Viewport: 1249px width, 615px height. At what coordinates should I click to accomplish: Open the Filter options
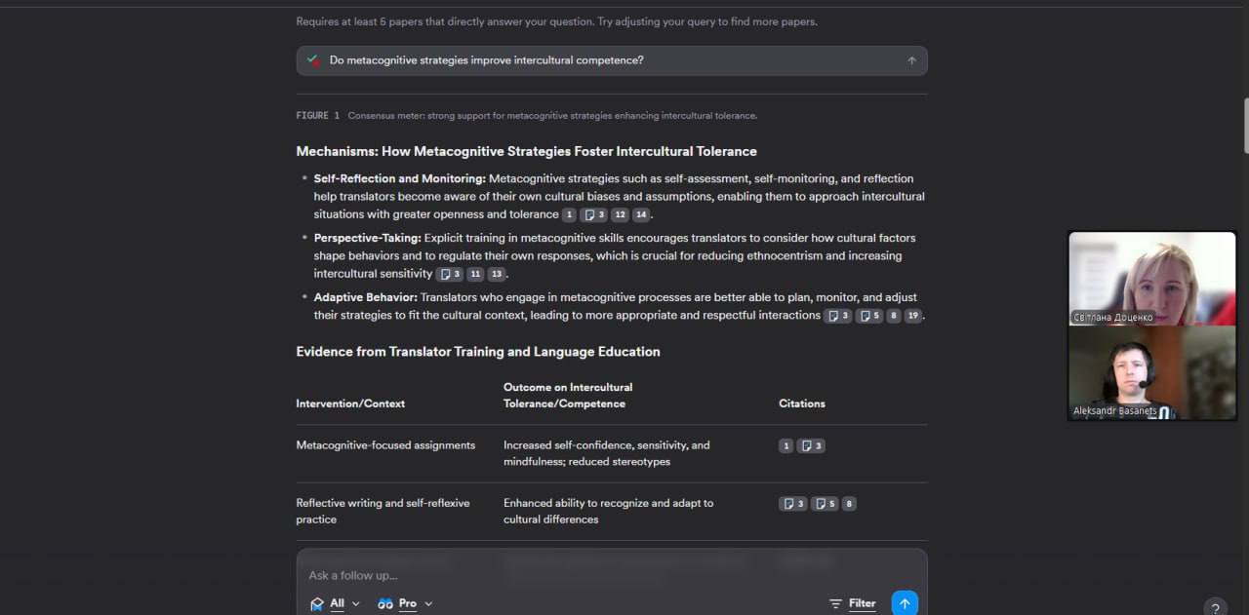tap(862, 603)
